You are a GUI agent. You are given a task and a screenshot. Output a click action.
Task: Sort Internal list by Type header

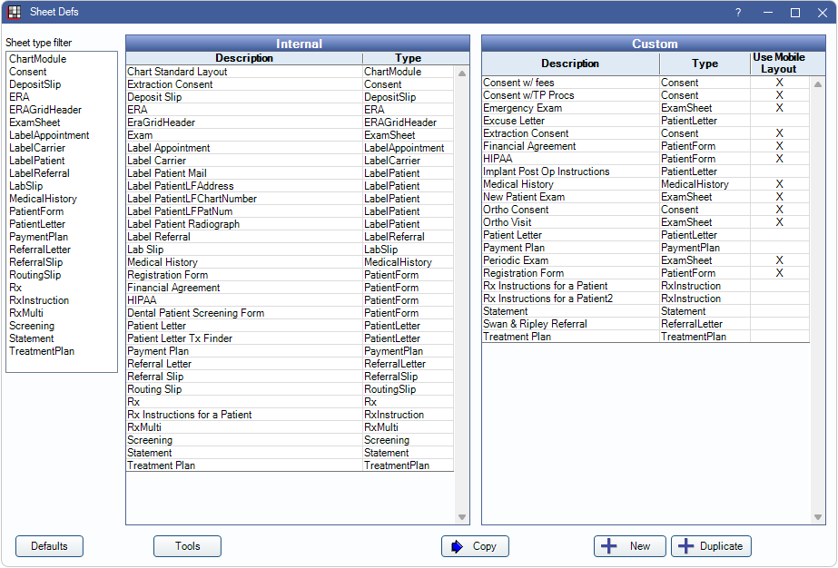point(408,58)
